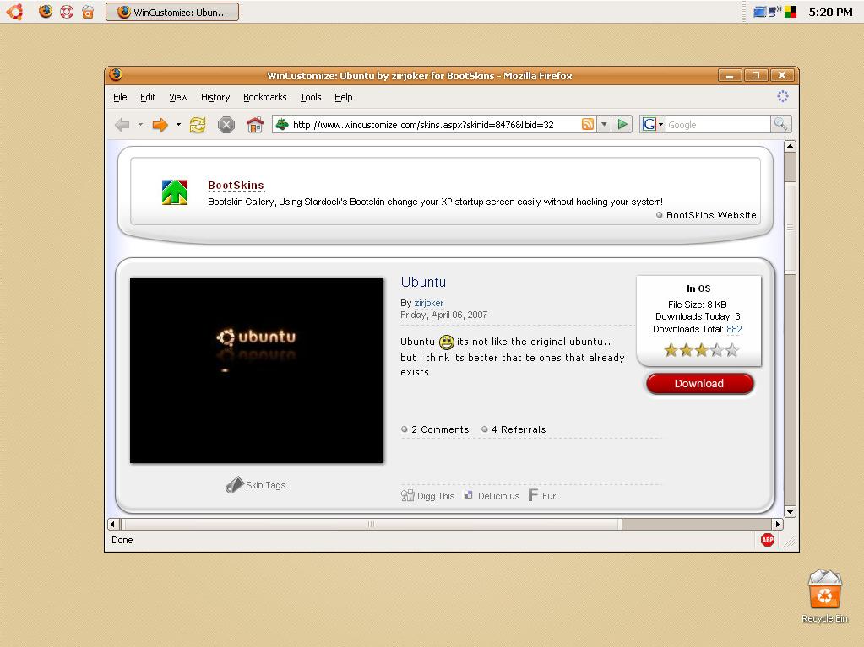
Task: Go to the Home page
Action: pos(254,125)
